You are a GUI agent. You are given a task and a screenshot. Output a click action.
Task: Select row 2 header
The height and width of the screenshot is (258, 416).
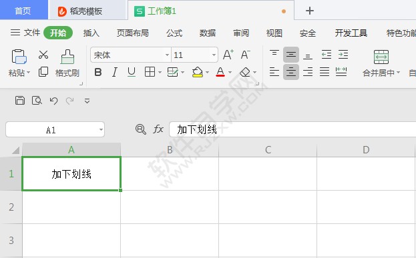coord(11,207)
